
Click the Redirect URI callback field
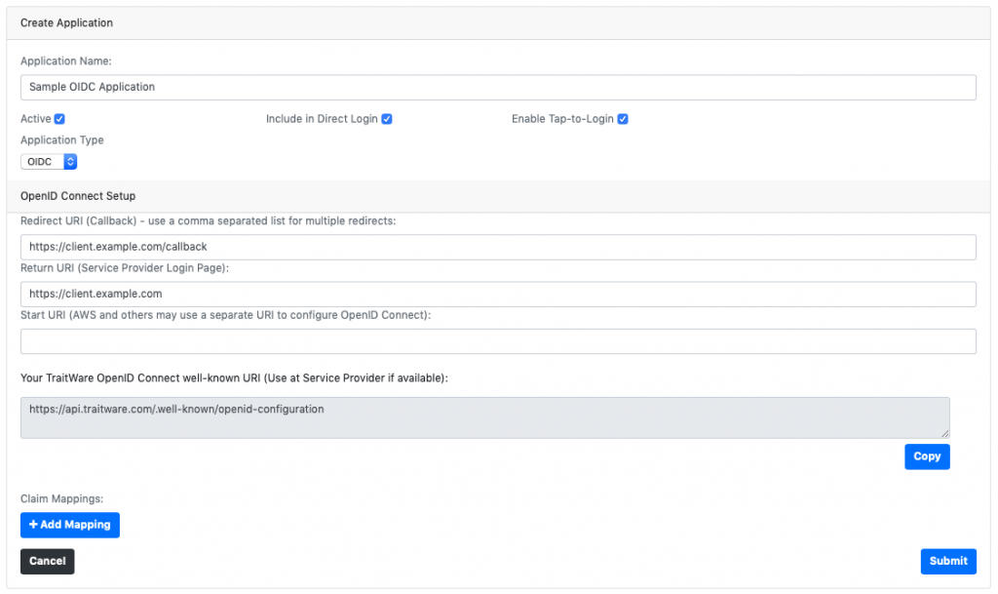[x=498, y=247]
